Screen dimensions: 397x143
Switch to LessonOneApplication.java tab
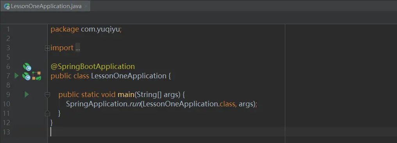tap(45, 6)
